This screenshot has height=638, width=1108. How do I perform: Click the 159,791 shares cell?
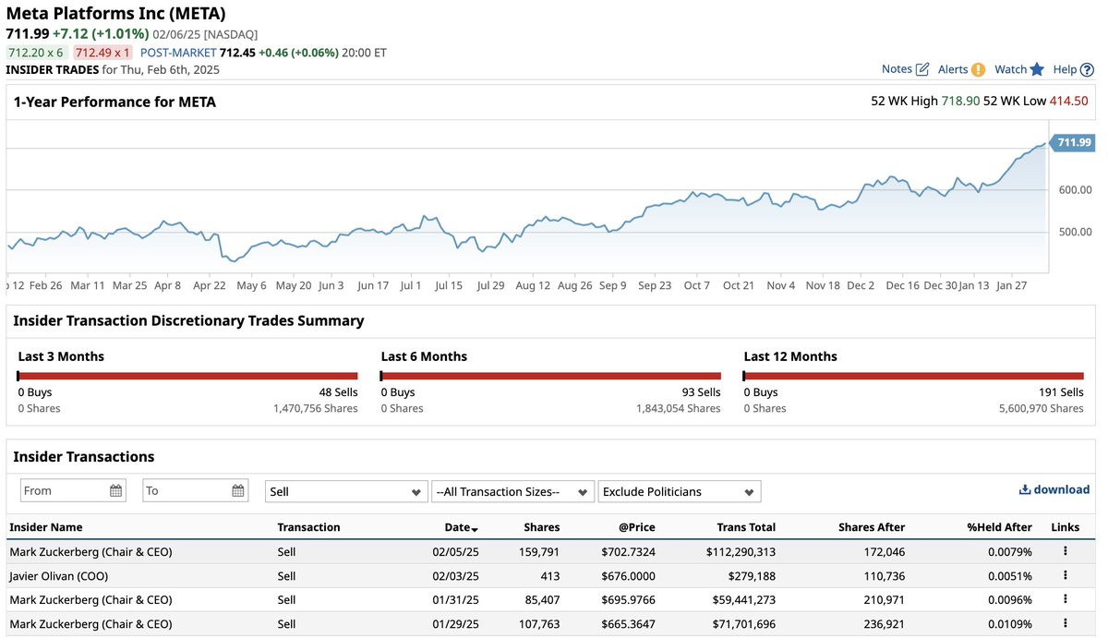[x=538, y=551]
